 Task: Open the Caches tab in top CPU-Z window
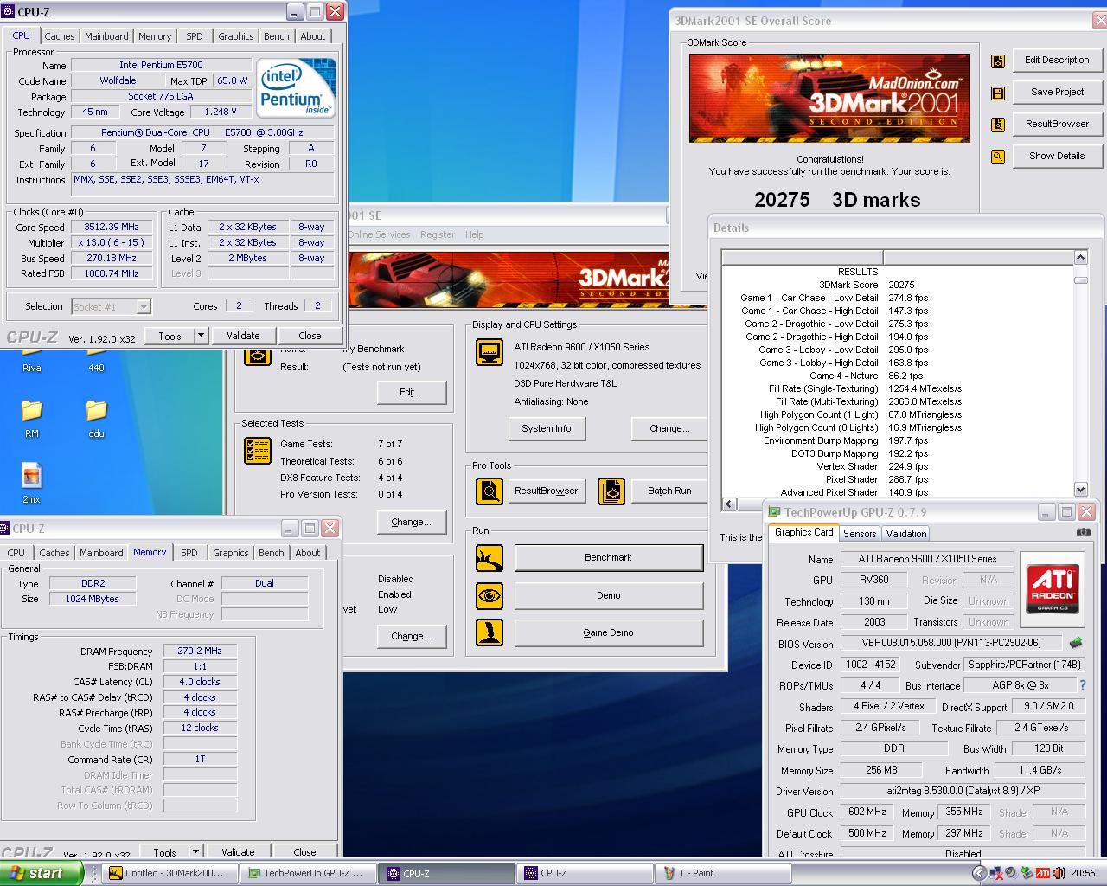pos(60,36)
